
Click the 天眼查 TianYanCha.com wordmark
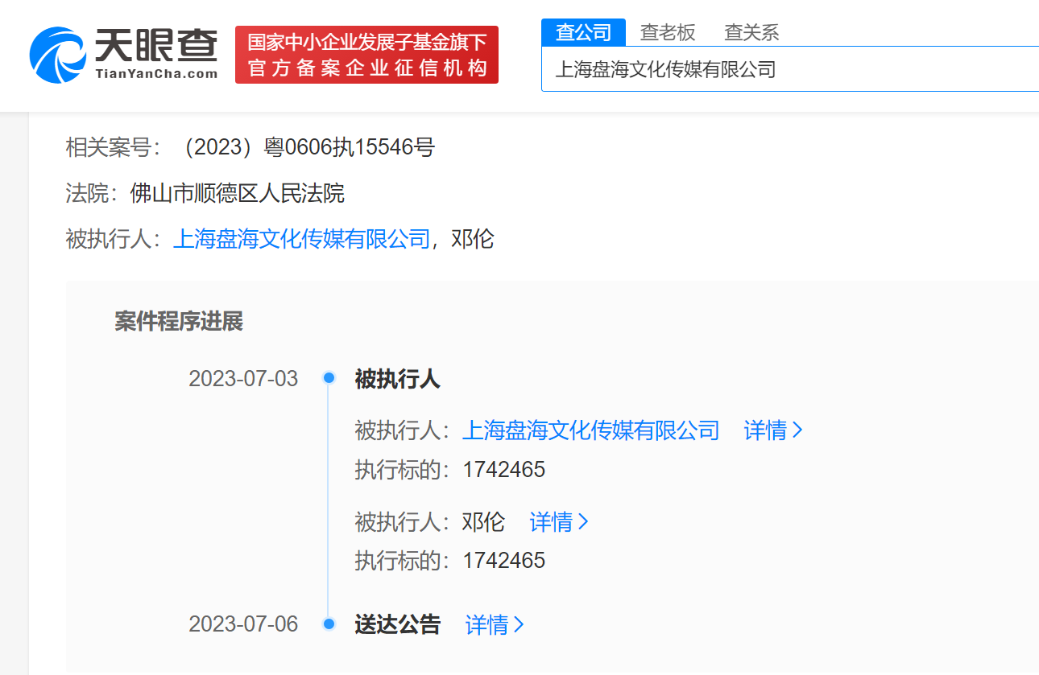[155, 56]
